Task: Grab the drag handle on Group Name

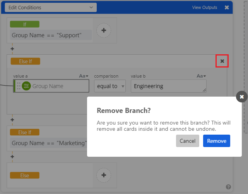Action: click(x=19, y=86)
